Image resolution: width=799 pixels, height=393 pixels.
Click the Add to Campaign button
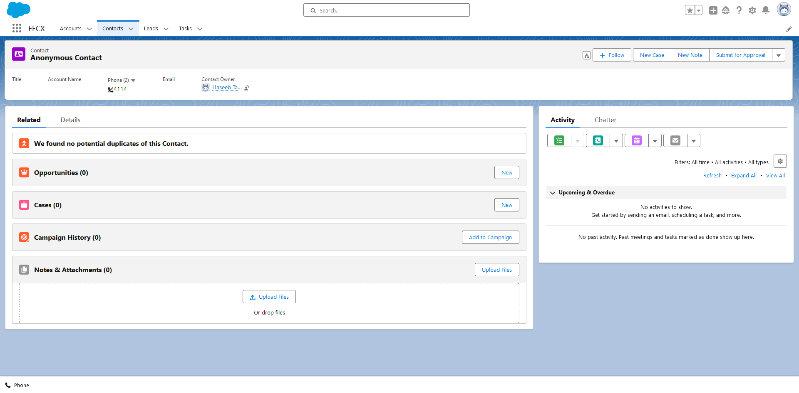point(490,238)
